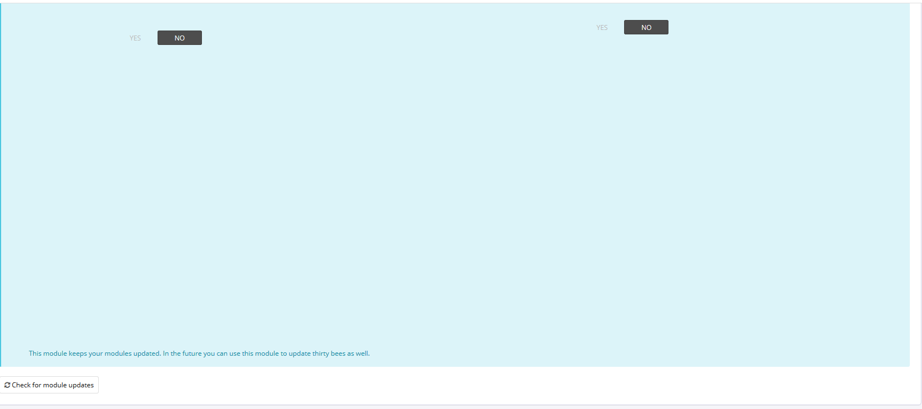922x409 pixels.
Task: Click the 'update thirty bees as well' text
Action: coord(329,354)
